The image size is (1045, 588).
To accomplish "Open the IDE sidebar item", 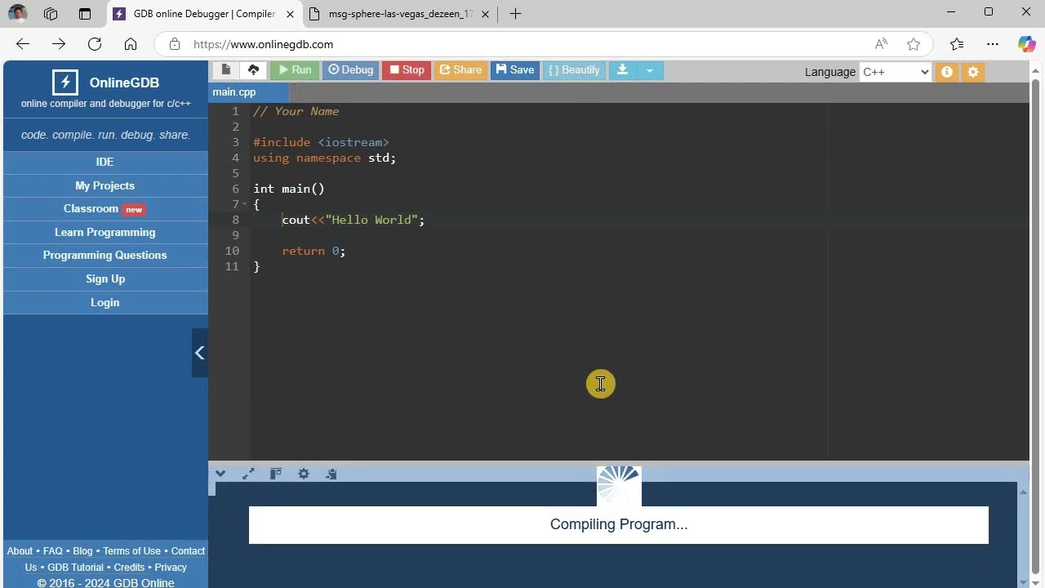I will (105, 162).
